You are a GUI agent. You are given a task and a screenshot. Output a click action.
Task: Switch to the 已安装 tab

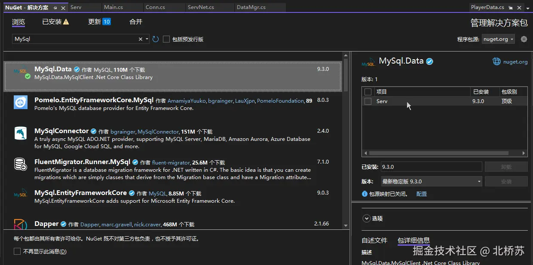(52, 22)
